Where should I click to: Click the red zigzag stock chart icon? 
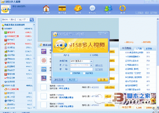pyautogui.click(x=6, y=78)
